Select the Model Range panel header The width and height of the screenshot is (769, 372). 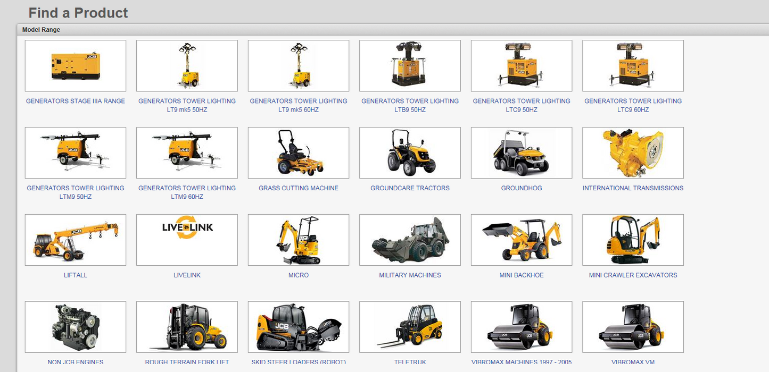pos(41,30)
